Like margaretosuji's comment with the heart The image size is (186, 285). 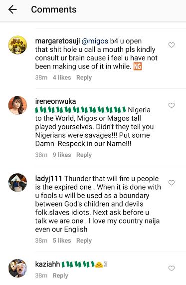[171, 45]
